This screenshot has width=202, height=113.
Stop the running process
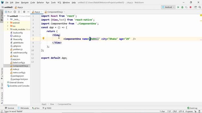point(191,7)
